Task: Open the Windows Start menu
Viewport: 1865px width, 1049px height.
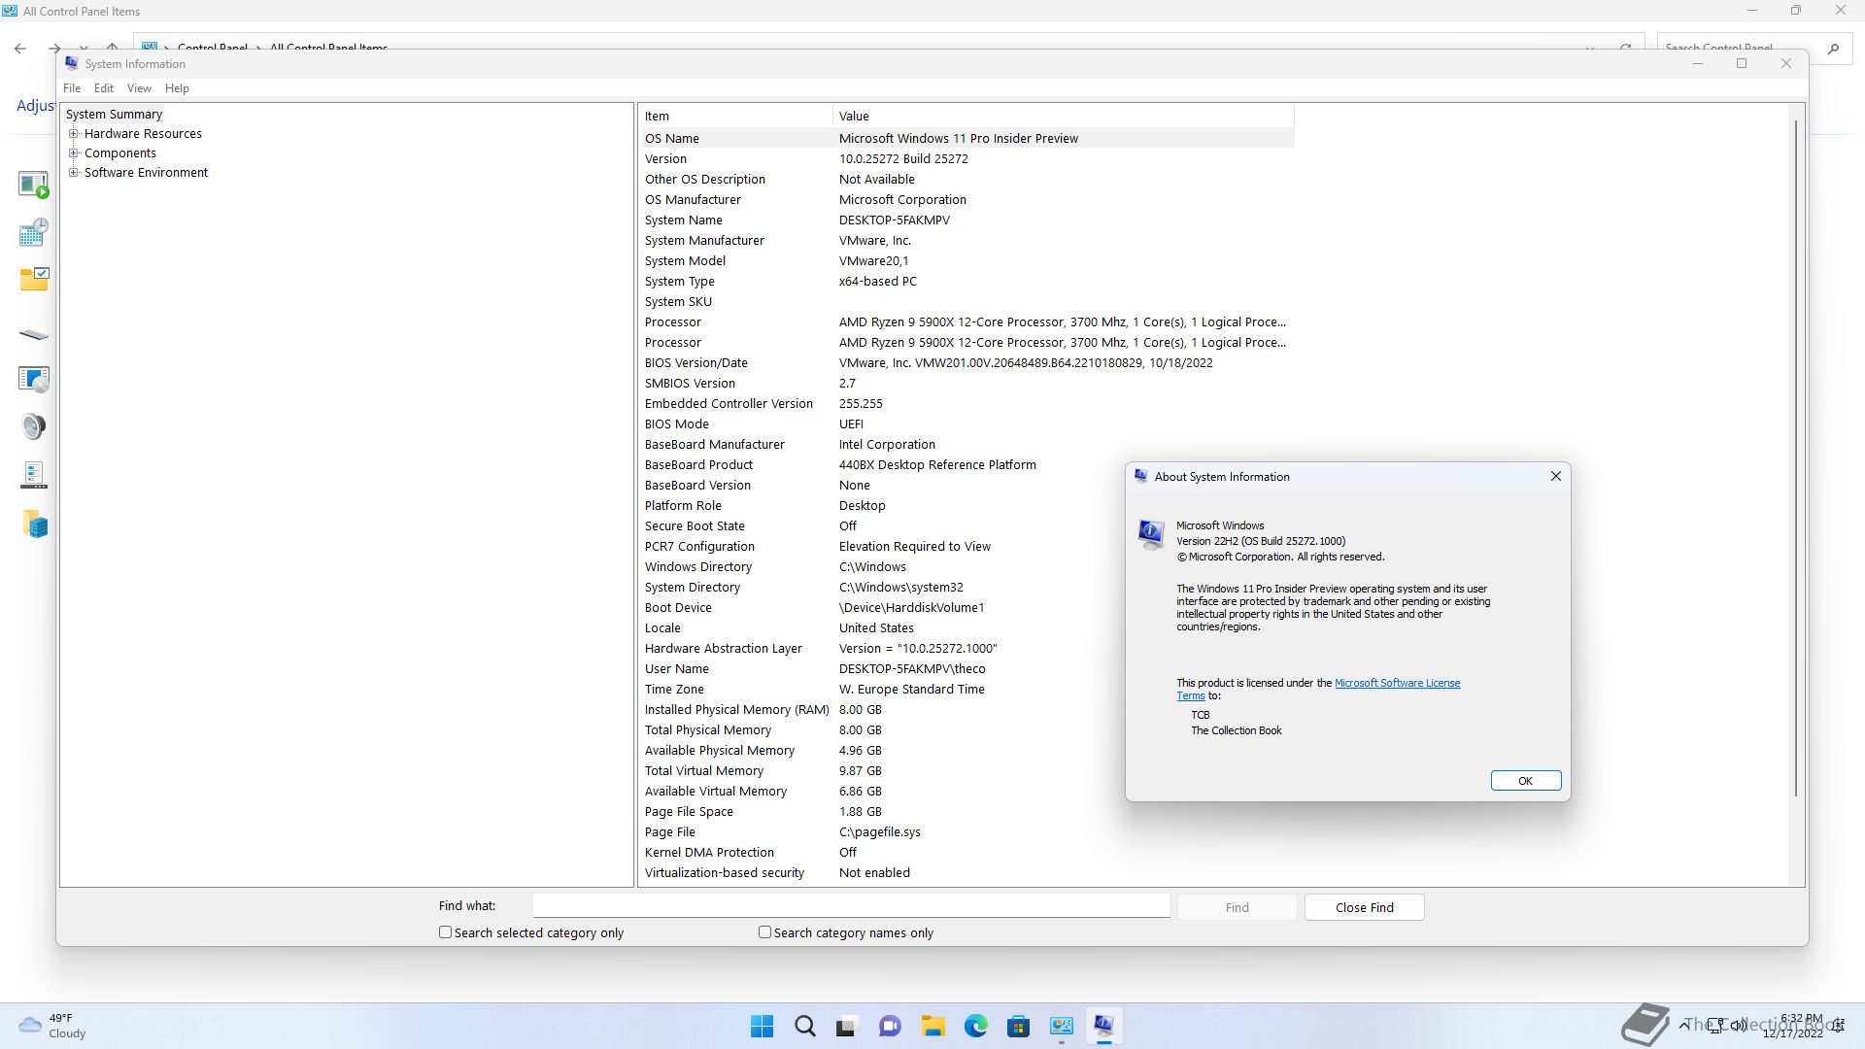Action: point(763,1026)
